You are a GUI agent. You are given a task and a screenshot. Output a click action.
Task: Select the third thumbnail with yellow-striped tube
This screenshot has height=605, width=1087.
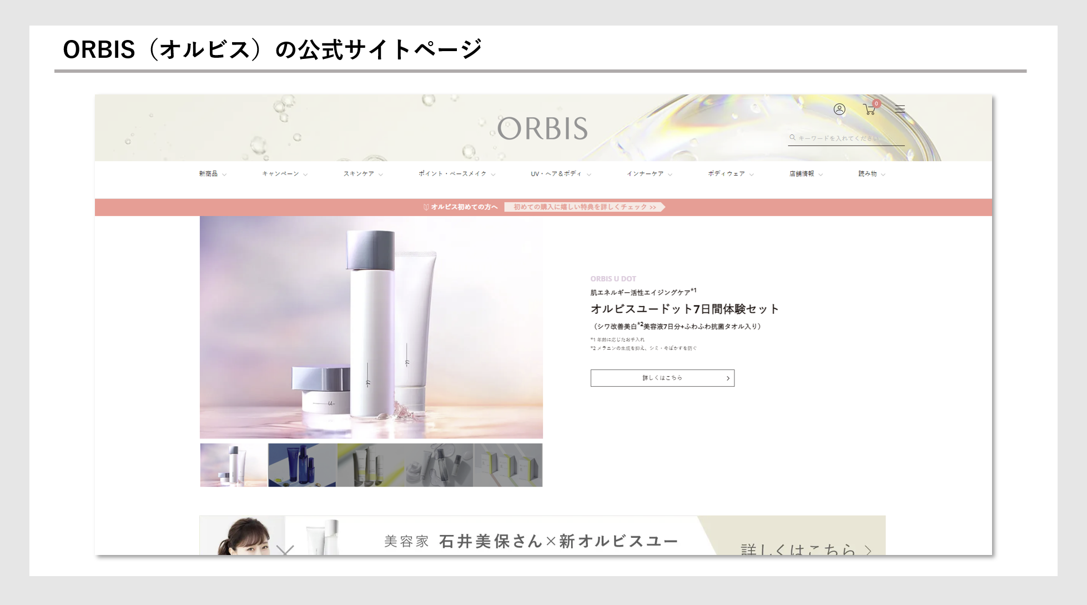[371, 465]
